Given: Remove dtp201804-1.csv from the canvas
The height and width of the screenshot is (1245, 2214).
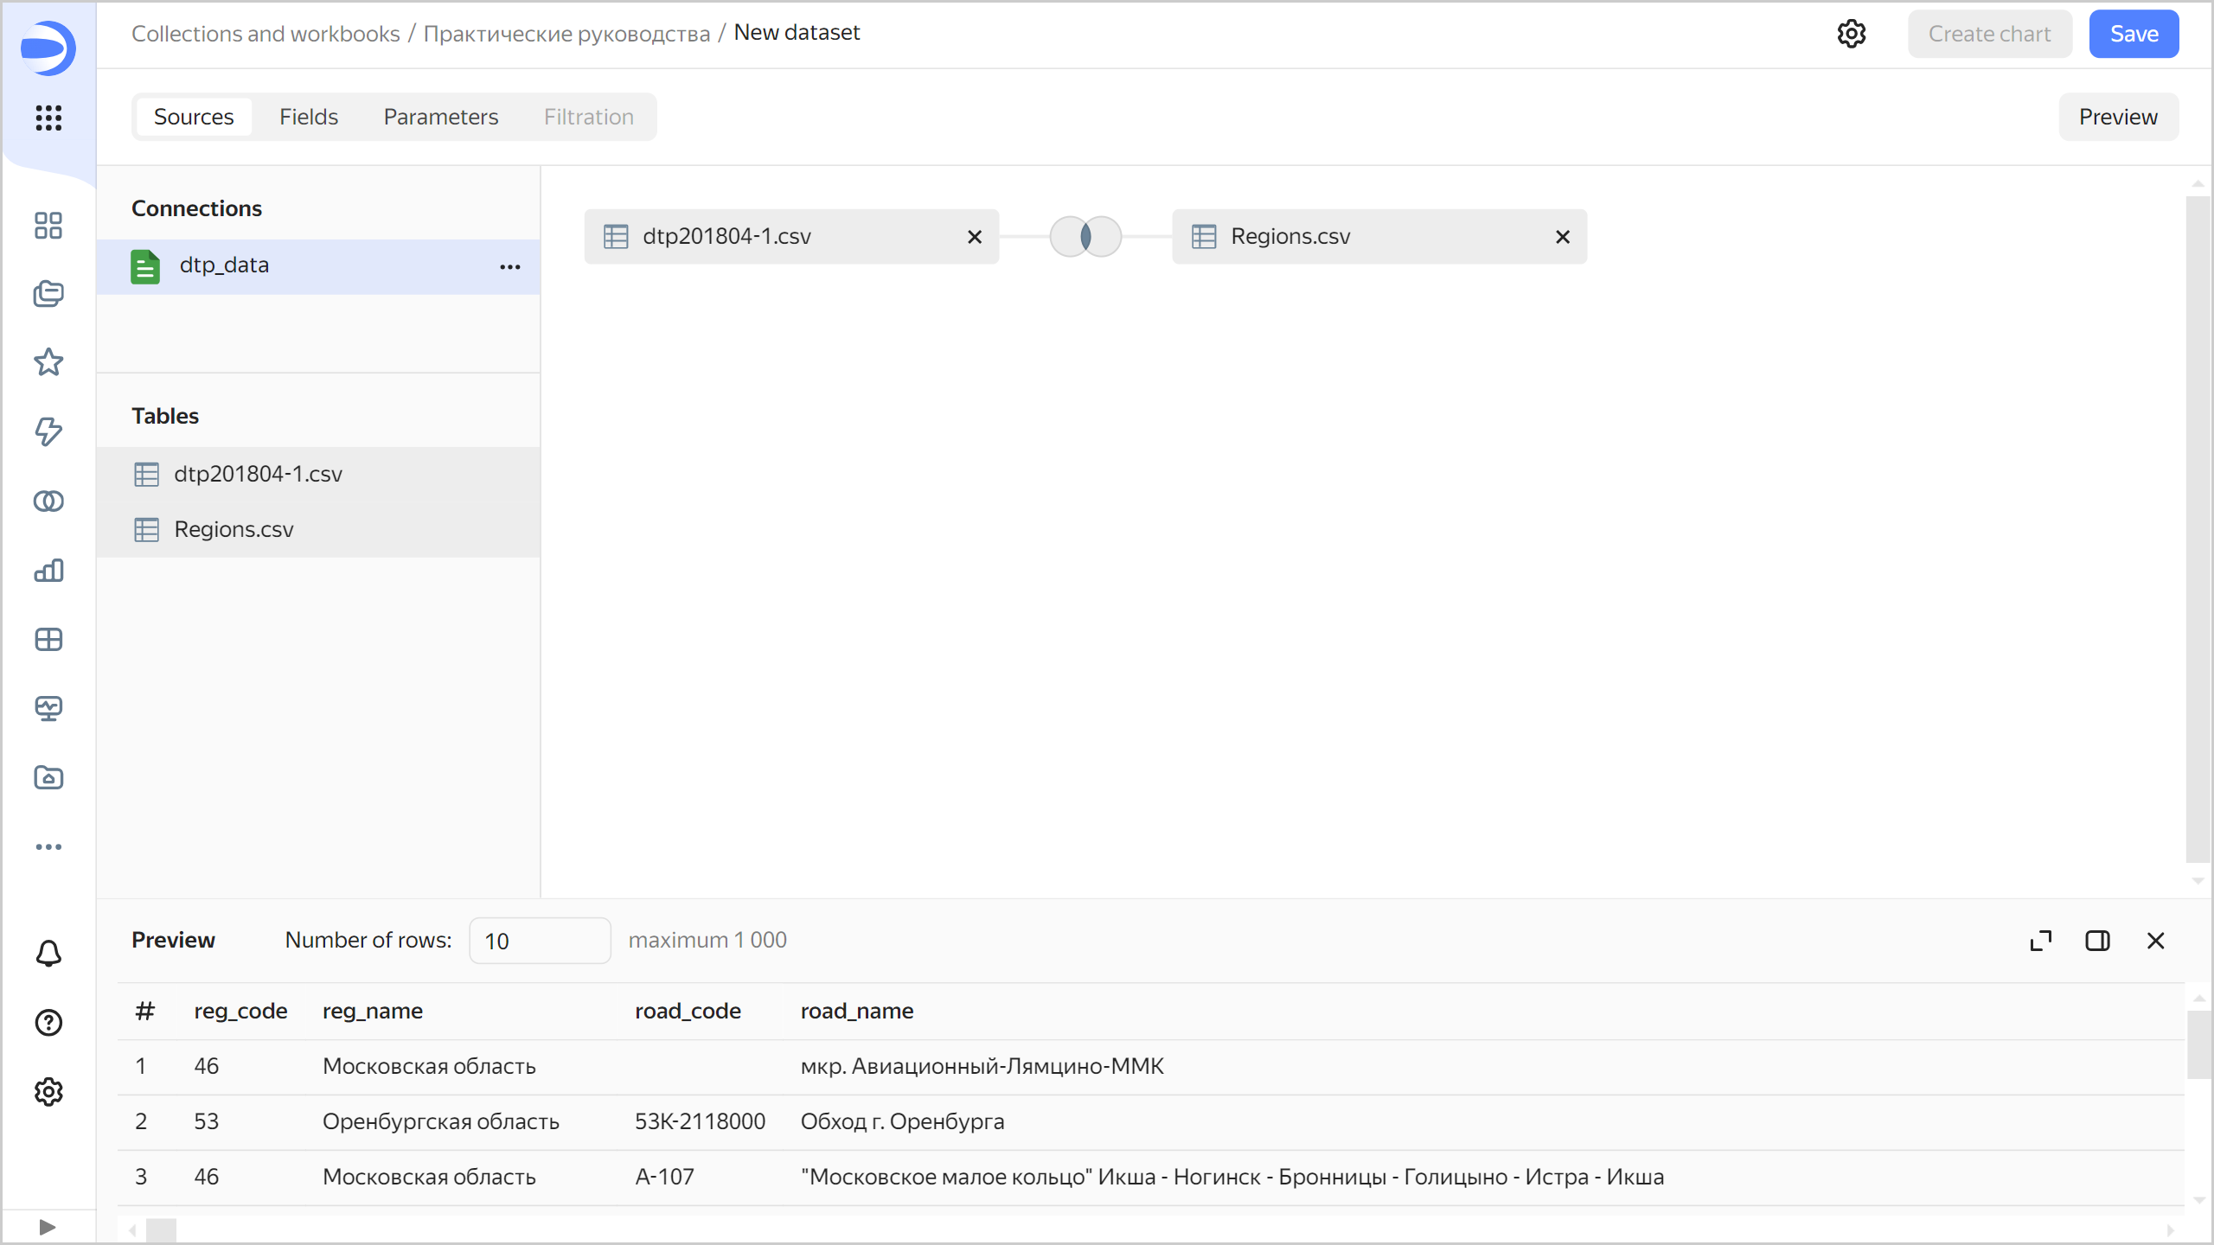Looking at the screenshot, I should click(975, 237).
